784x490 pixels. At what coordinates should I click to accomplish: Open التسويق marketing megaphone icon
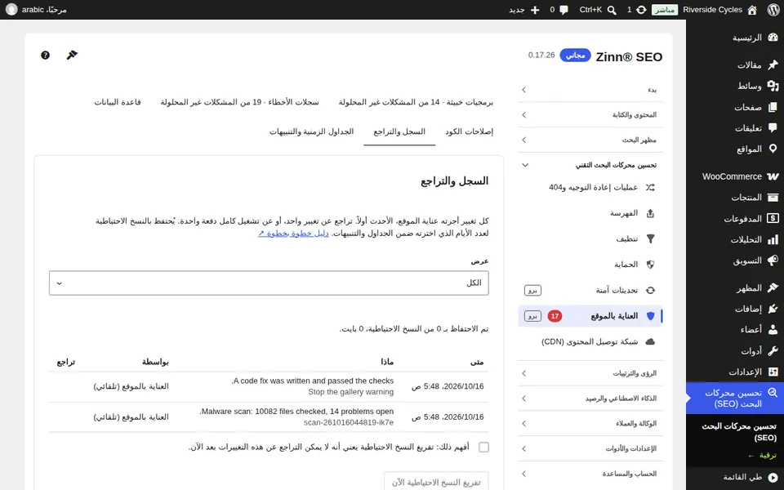[773, 261]
